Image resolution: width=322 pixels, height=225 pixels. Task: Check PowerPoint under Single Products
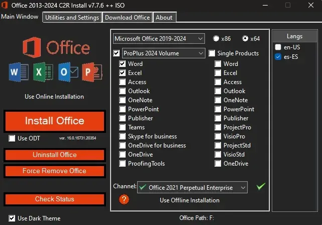[x=218, y=109]
